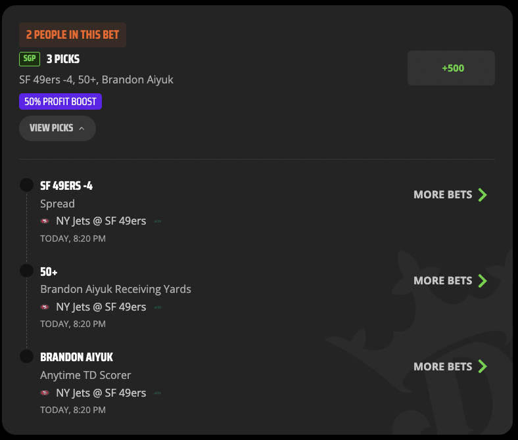Open More Bets for 50+ receiving yards

click(450, 280)
